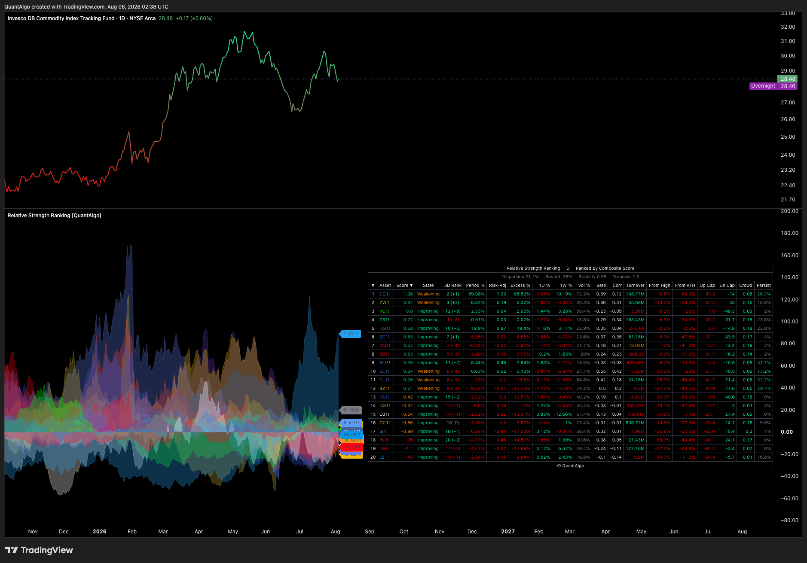Click the 509.72M turnover value for GC1!
Image resolution: width=807 pixels, height=563 pixels.
[x=635, y=423]
